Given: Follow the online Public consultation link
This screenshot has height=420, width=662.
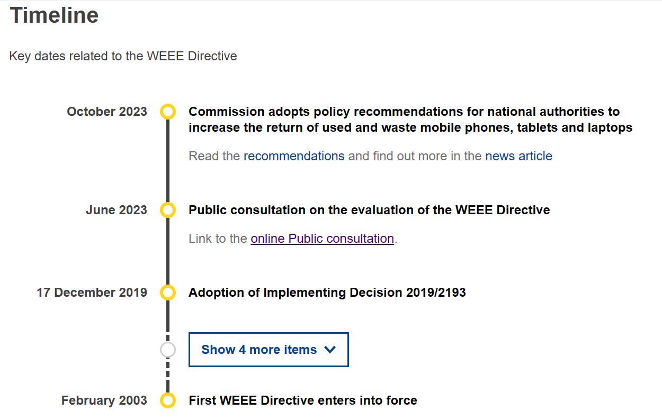Looking at the screenshot, I should [x=322, y=239].
